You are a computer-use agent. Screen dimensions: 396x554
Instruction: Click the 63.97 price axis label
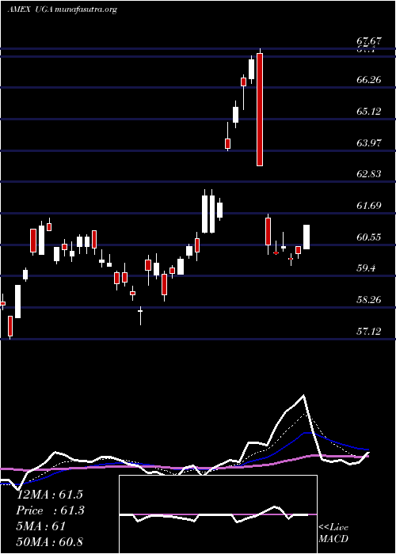pyautogui.click(x=369, y=142)
